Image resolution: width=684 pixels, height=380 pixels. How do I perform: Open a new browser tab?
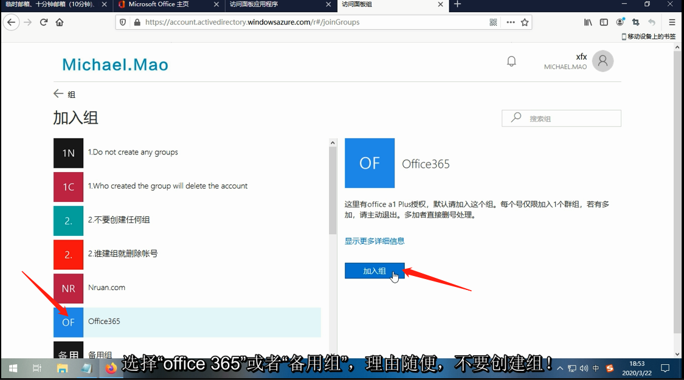457,4
